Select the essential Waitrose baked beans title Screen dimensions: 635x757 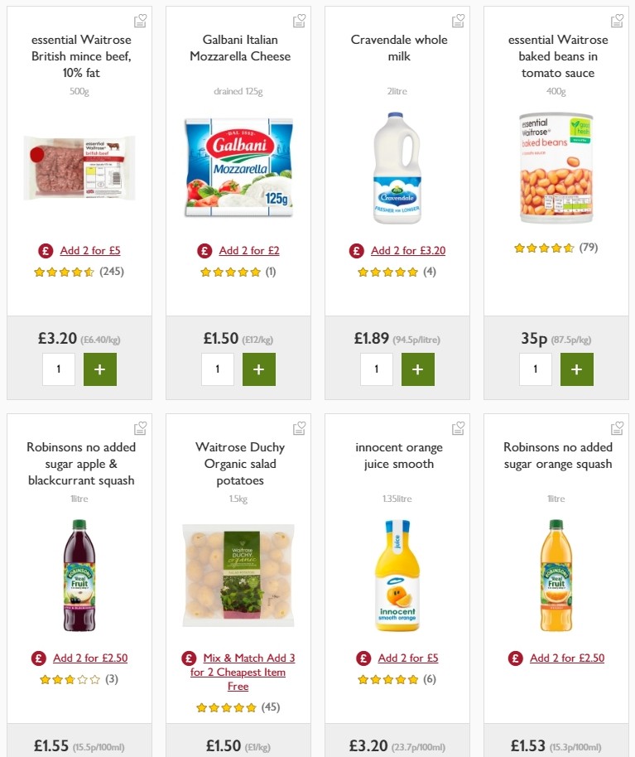click(556, 56)
